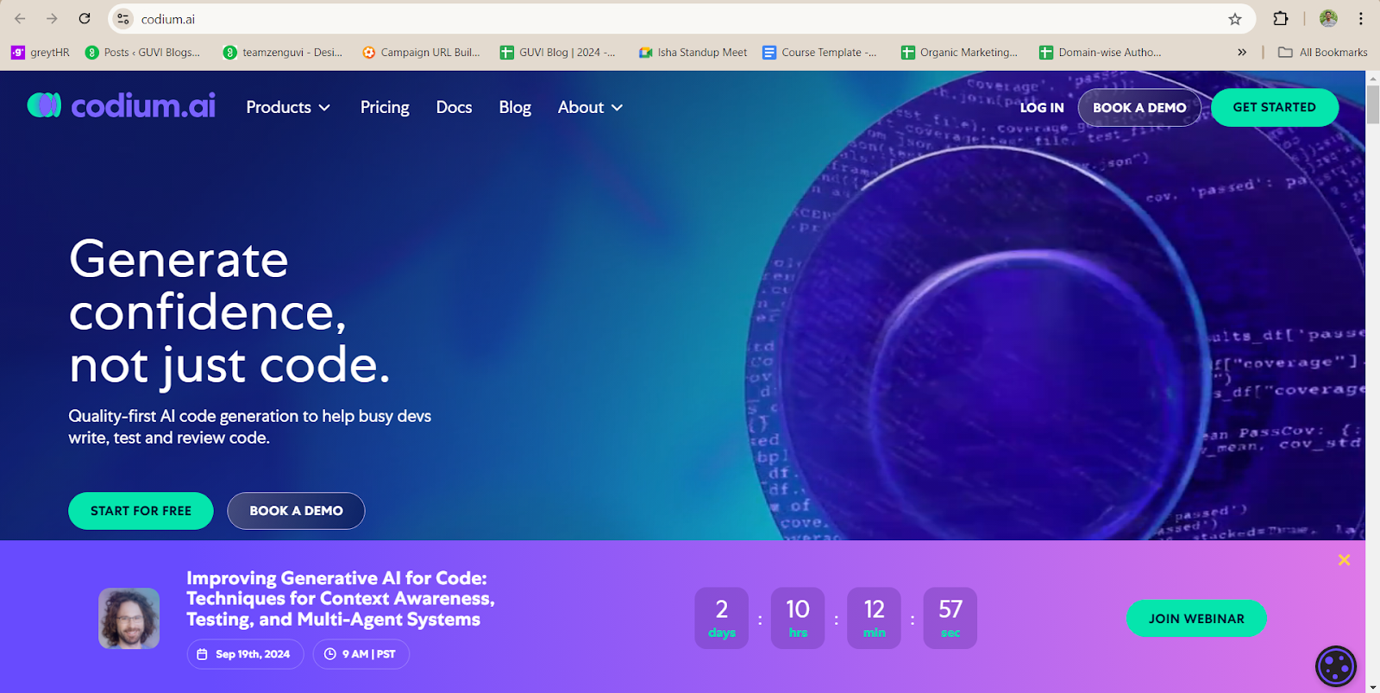This screenshot has width=1380, height=693.
Task: Open the Docs page
Action: 454,108
